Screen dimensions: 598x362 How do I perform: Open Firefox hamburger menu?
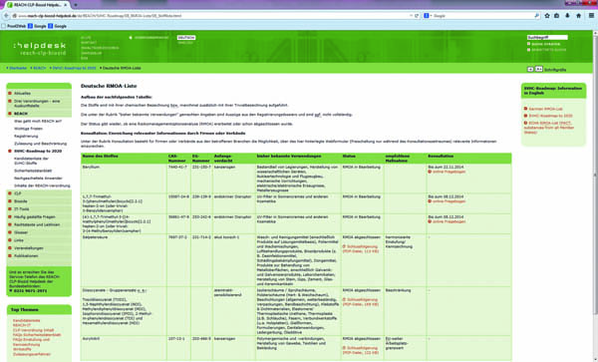[x=591, y=16]
